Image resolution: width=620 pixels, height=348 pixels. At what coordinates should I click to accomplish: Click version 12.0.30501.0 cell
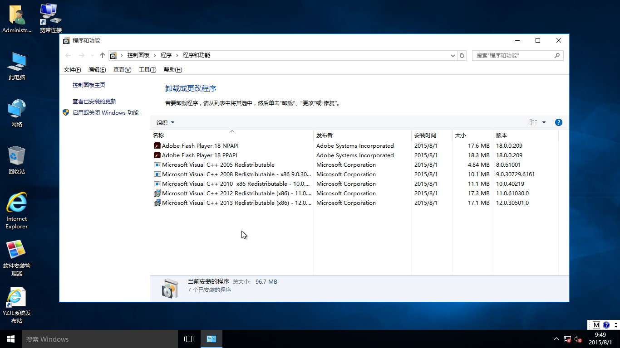tap(512, 203)
